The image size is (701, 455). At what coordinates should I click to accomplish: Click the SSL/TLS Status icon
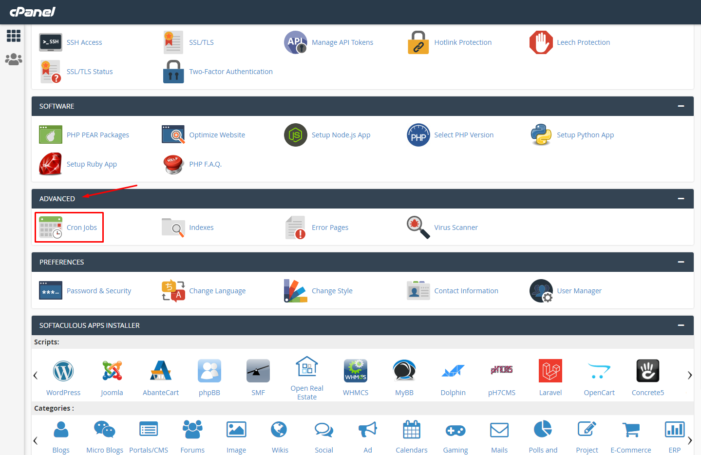click(51, 72)
